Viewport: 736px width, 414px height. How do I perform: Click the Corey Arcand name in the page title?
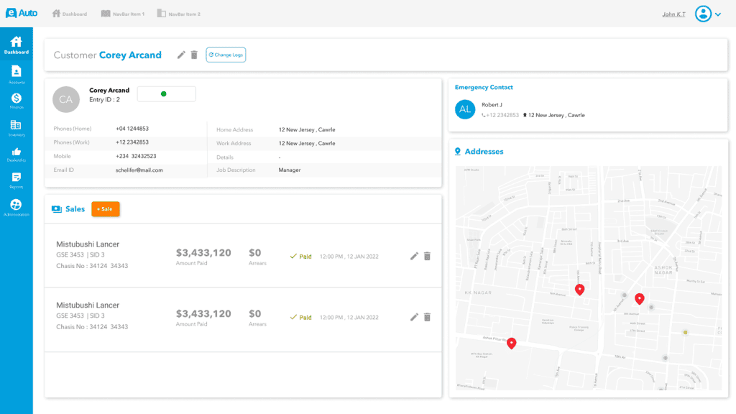coord(130,55)
